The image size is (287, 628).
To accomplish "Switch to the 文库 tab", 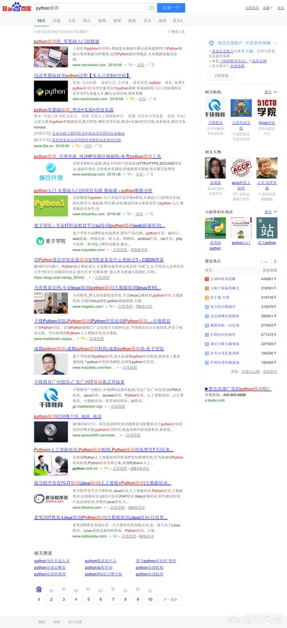I will 72,21.
